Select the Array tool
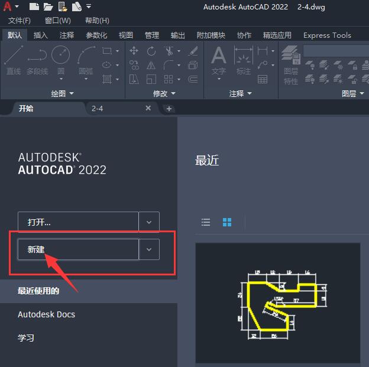Viewport: 369px width, 367px height. pos(169,79)
